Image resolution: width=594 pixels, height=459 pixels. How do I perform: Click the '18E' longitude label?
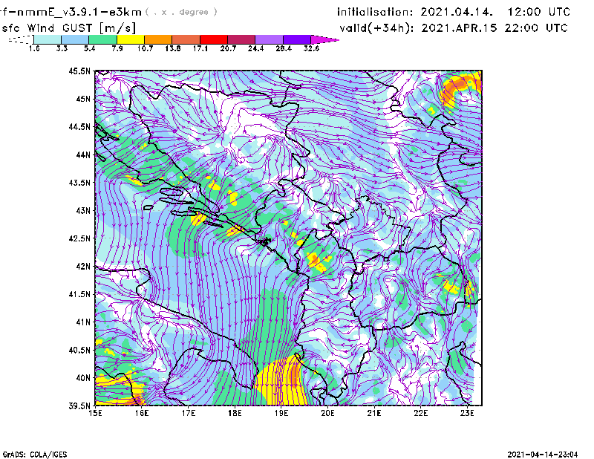(x=235, y=413)
